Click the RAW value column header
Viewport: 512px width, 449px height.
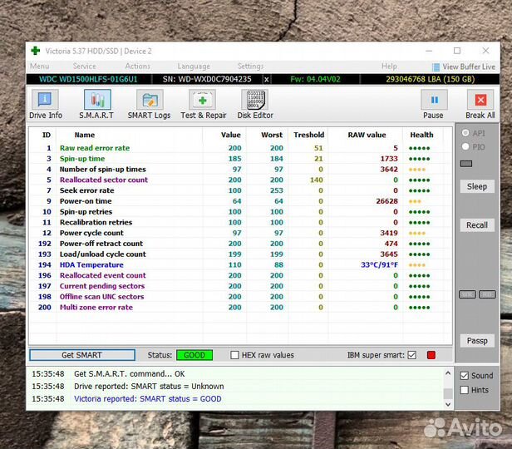[x=367, y=135]
